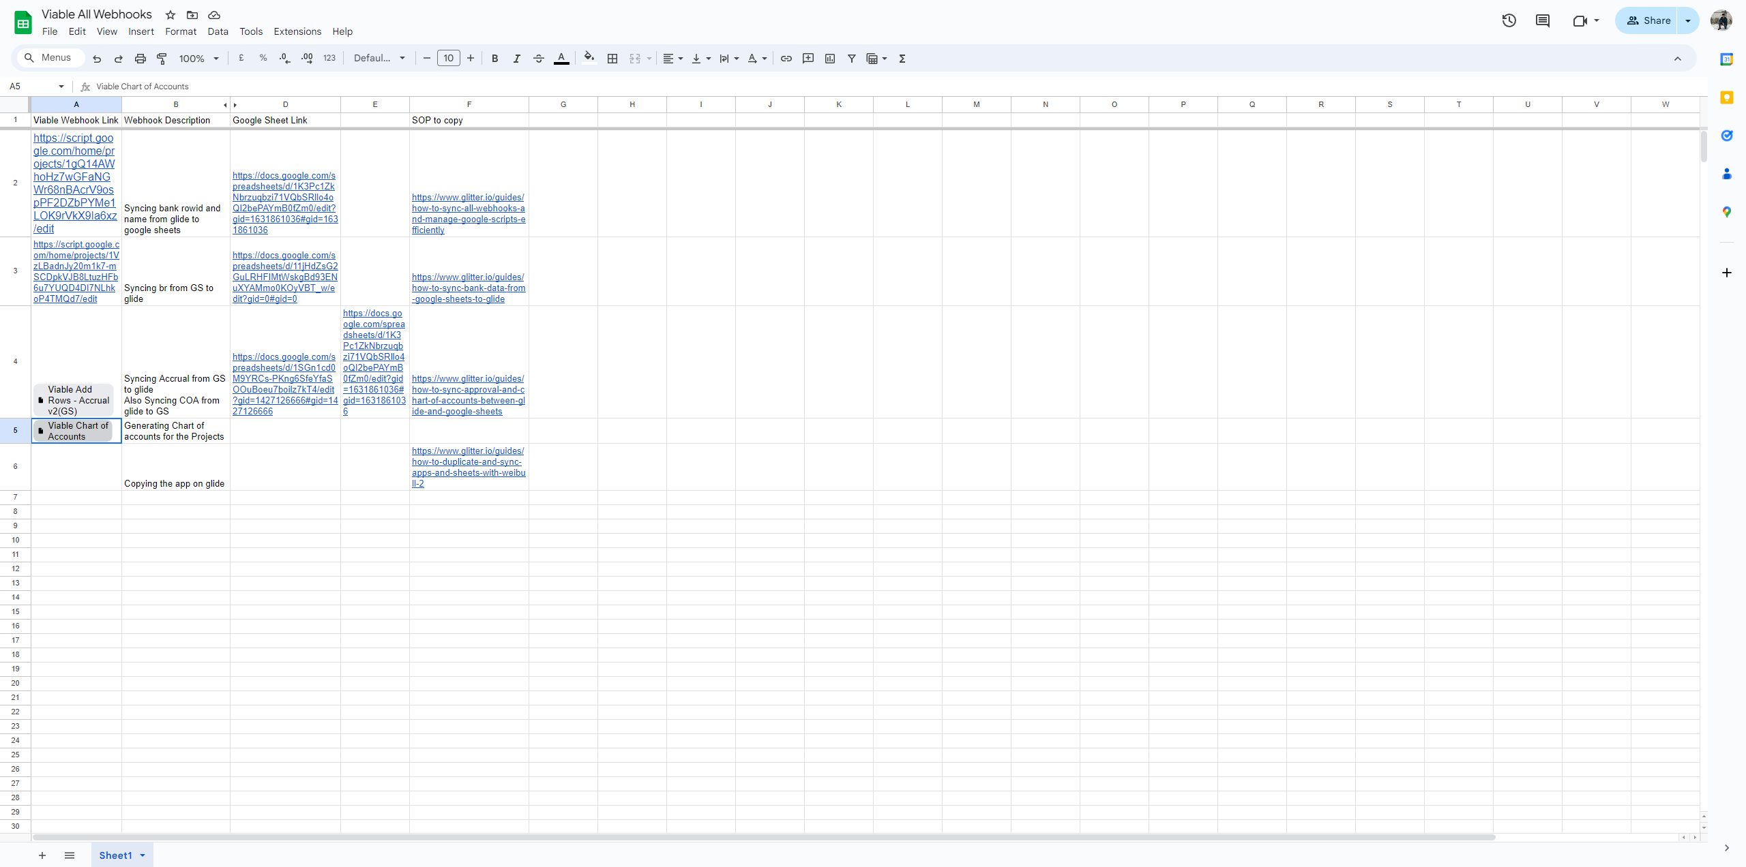Open text rotation dropdown
Viewport: 1746px width, 867px height.
[x=757, y=59]
